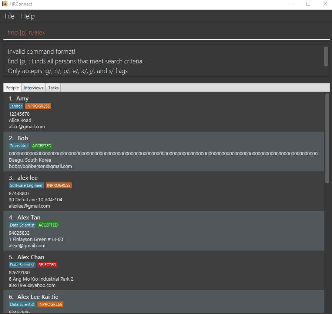332x314 pixels.
Task: Switch to the Tasks tab
Action: click(53, 88)
